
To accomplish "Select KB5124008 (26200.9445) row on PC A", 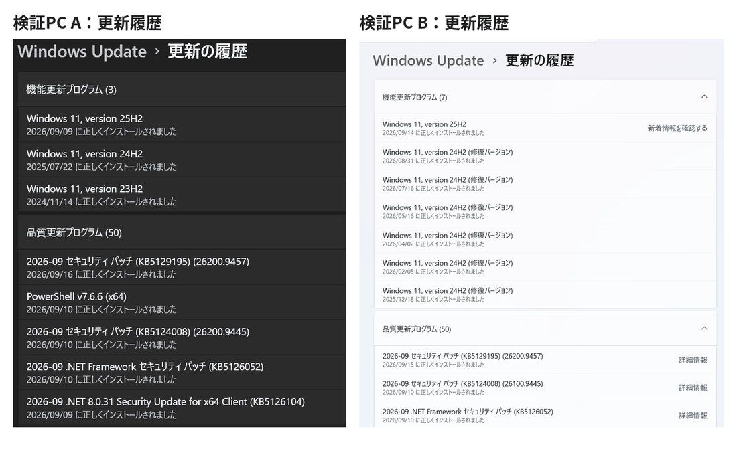I will [x=182, y=337].
